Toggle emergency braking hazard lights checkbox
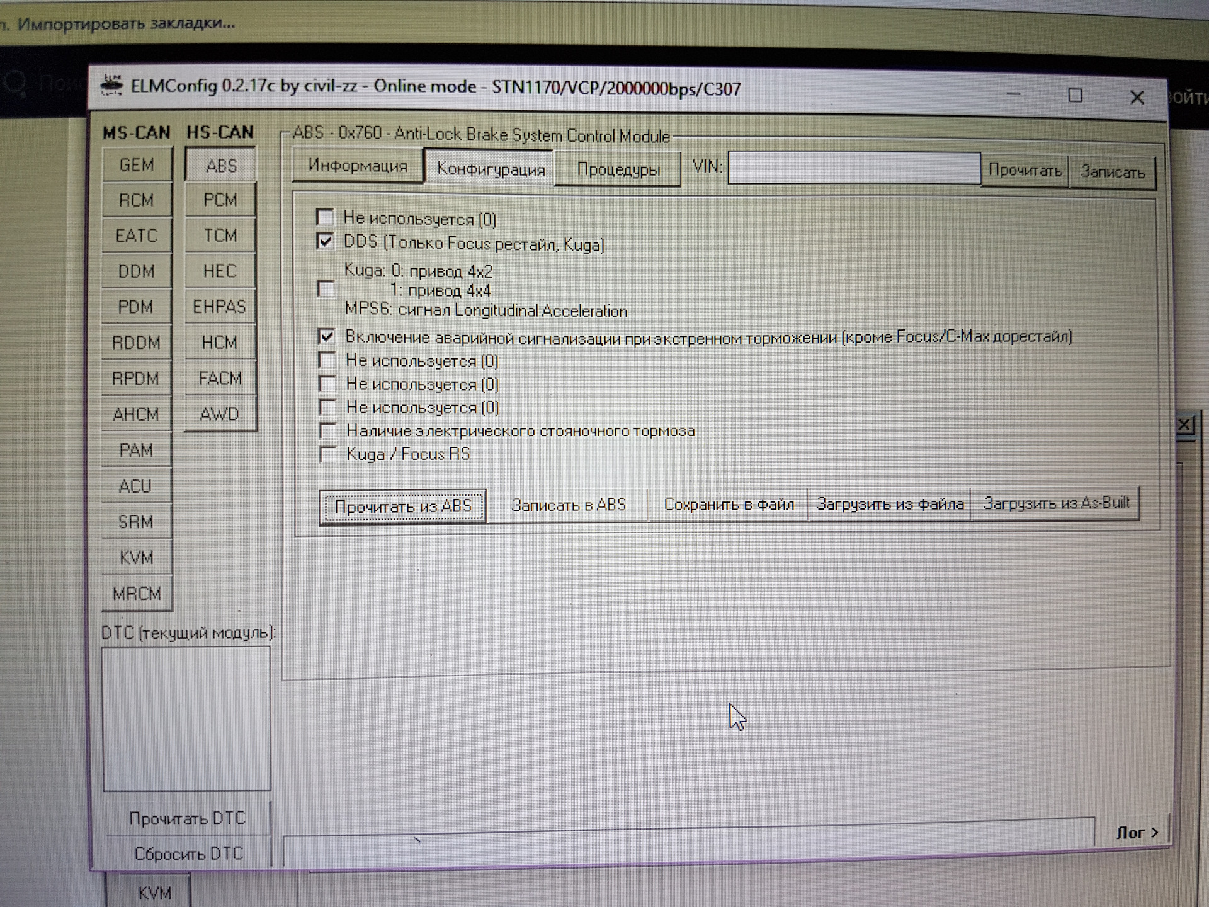This screenshot has height=907, width=1209. tap(326, 336)
